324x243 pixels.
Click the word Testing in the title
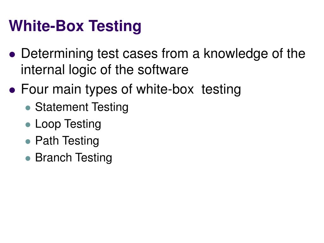click(x=115, y=27)
